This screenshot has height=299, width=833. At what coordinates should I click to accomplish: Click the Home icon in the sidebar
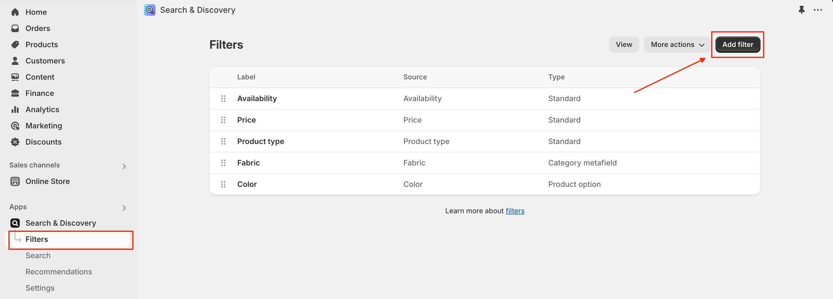coord(15,12)
